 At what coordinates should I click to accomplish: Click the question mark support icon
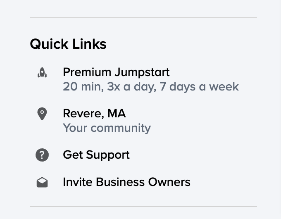click(x=42, y=155)
